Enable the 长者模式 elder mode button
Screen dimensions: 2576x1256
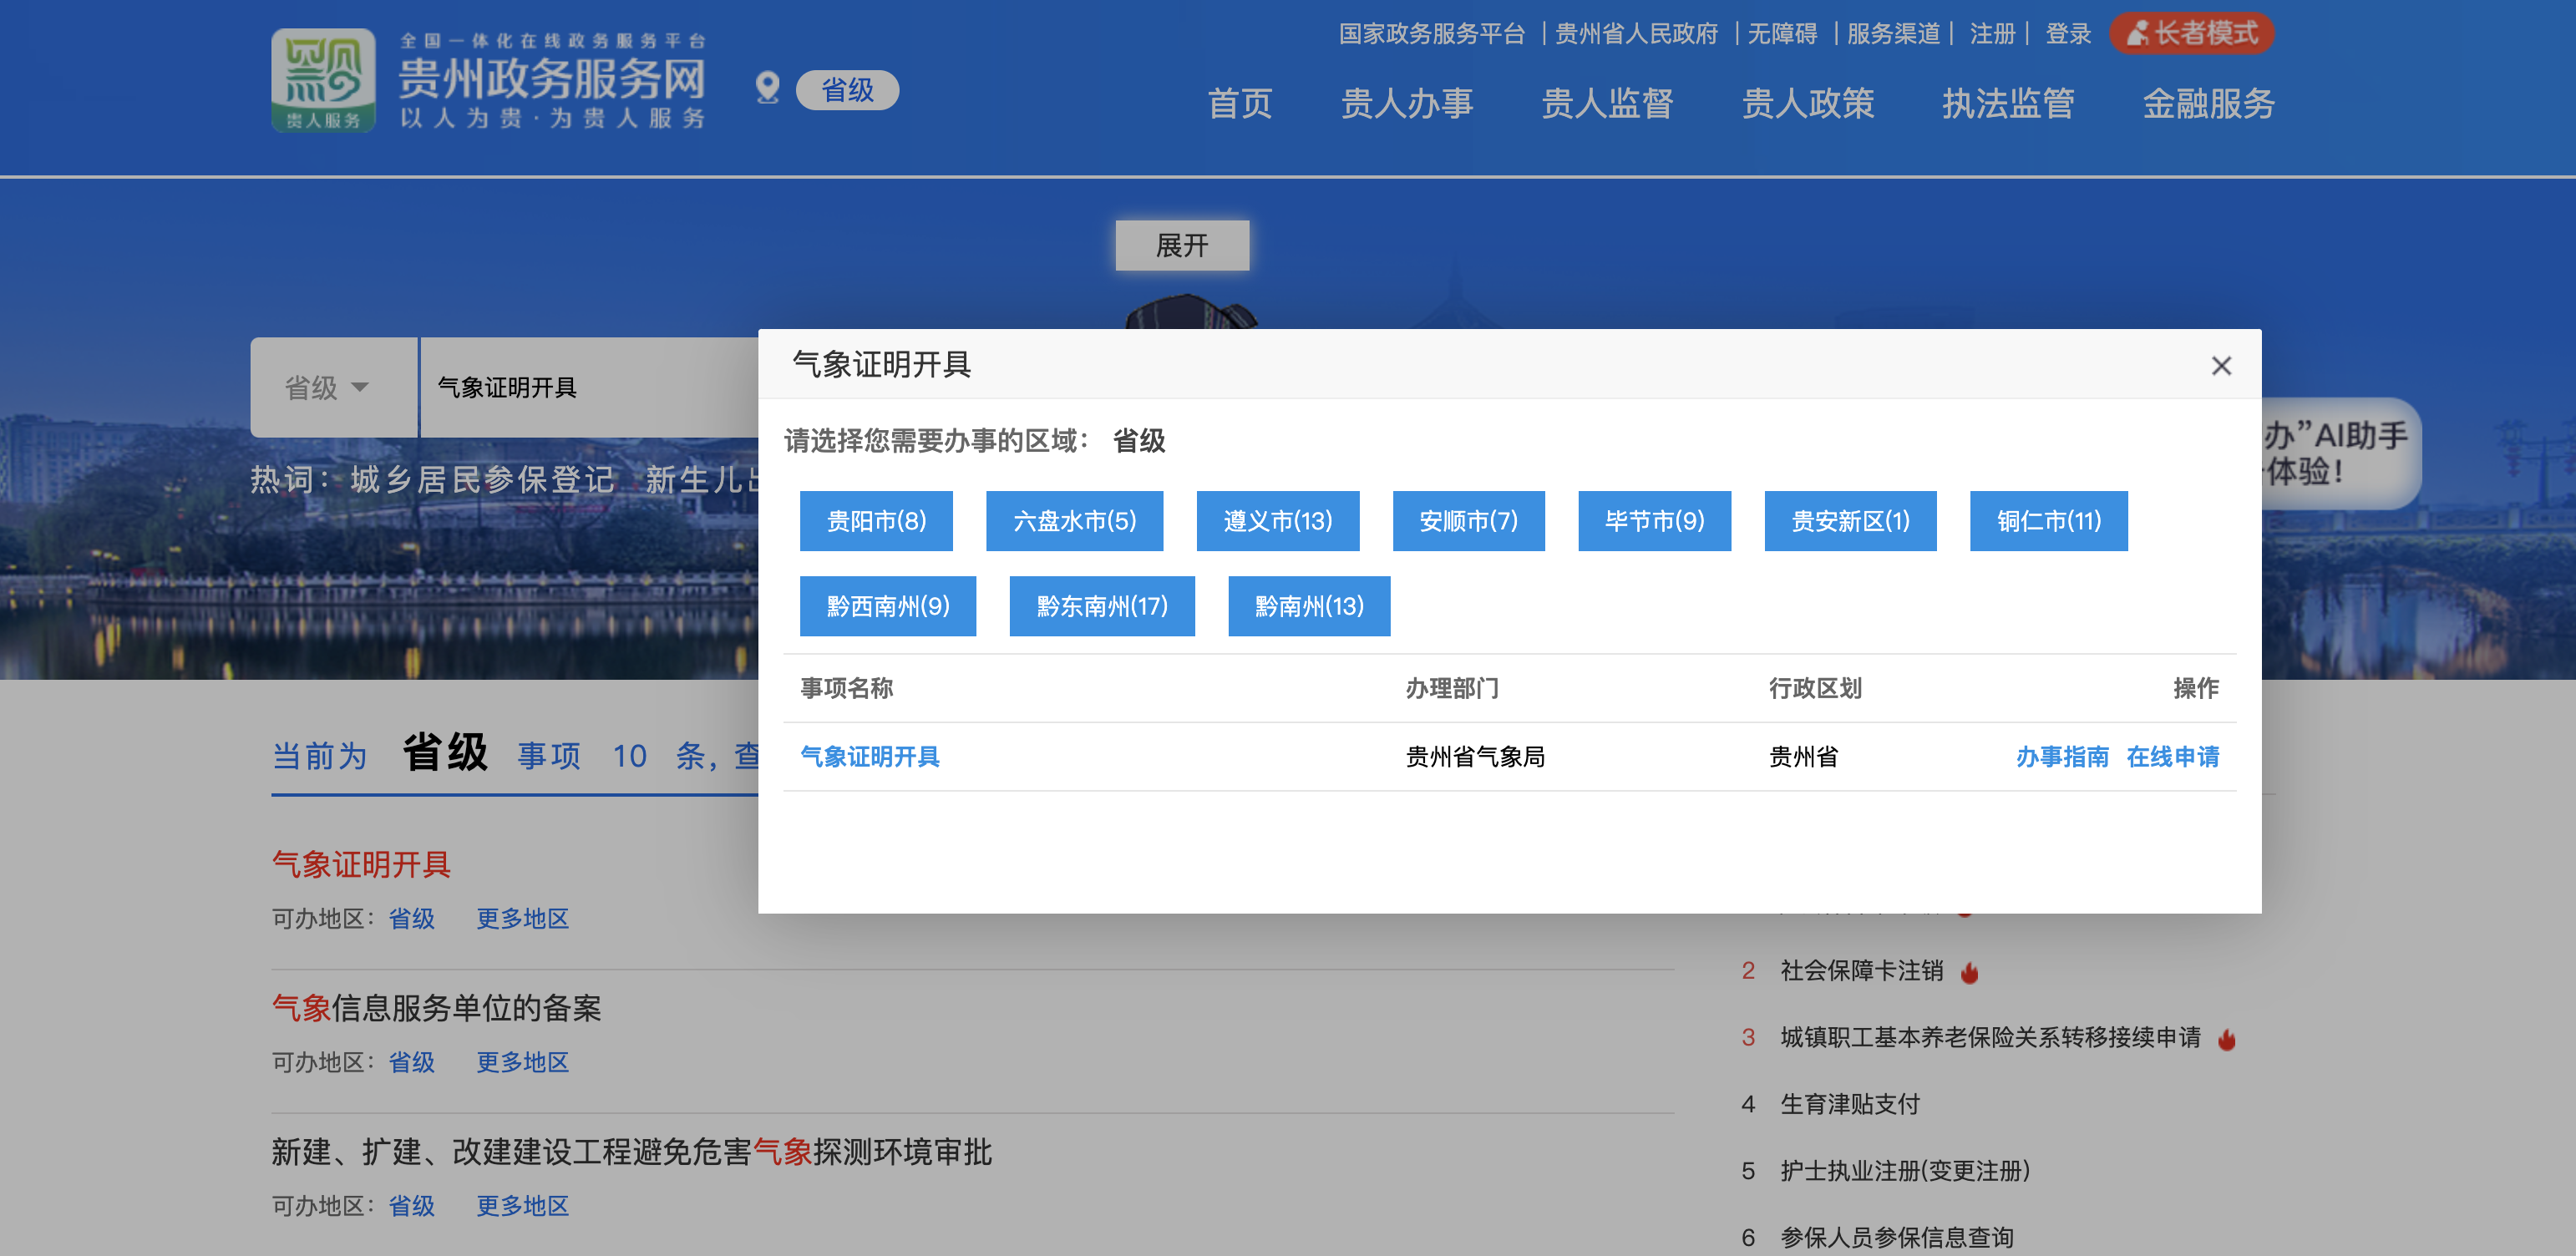pos(2192,33)
